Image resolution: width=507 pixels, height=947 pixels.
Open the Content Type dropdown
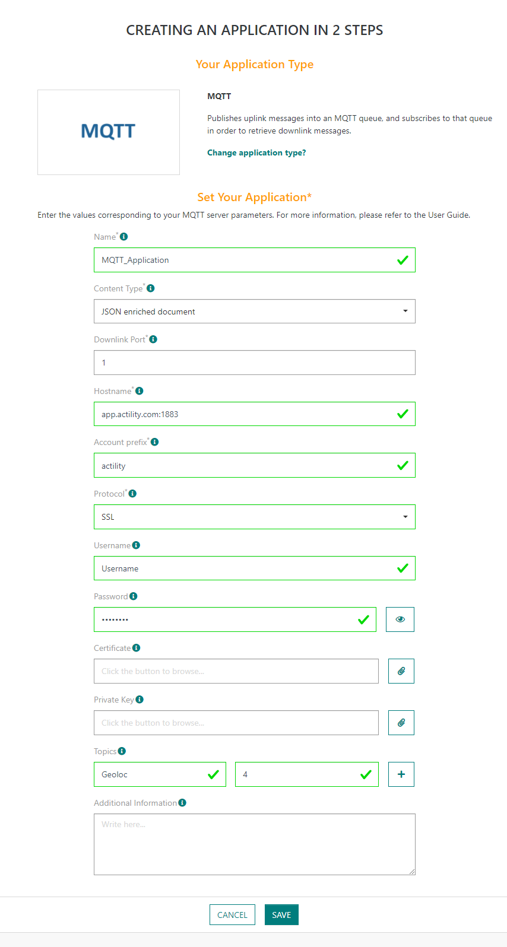point(255,312)
